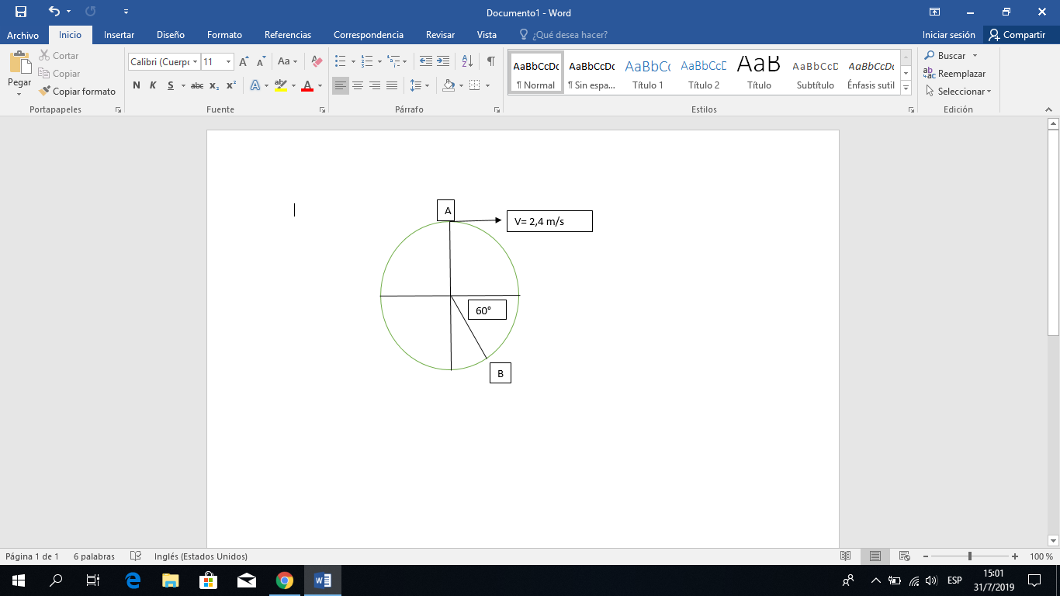The width and height of the screenshot is (1060, 596).
Task: Click the text box containing V= 2,4 m/s
Action: (x=549, y=221)
